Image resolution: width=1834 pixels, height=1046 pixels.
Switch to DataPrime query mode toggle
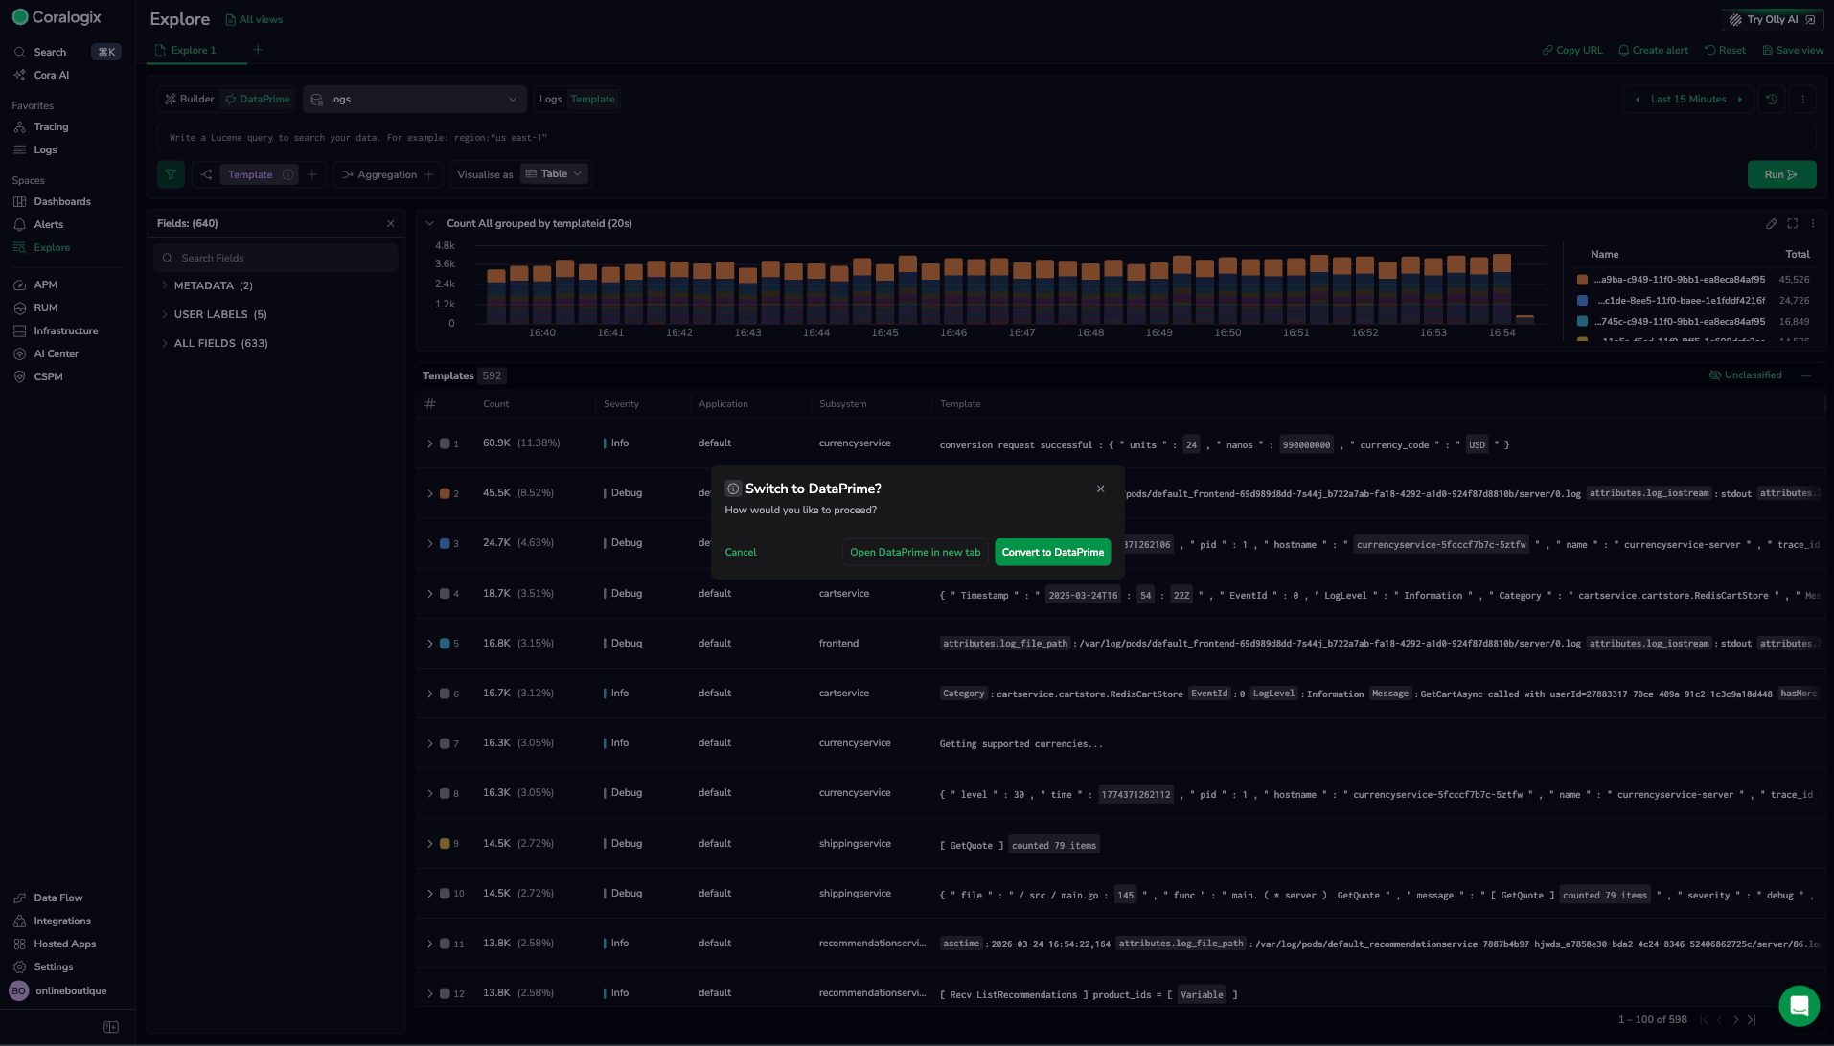[257, 99]
